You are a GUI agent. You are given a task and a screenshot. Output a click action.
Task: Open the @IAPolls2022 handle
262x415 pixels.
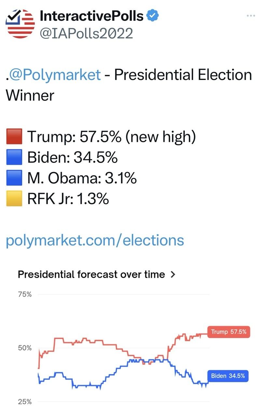point(86,33)
